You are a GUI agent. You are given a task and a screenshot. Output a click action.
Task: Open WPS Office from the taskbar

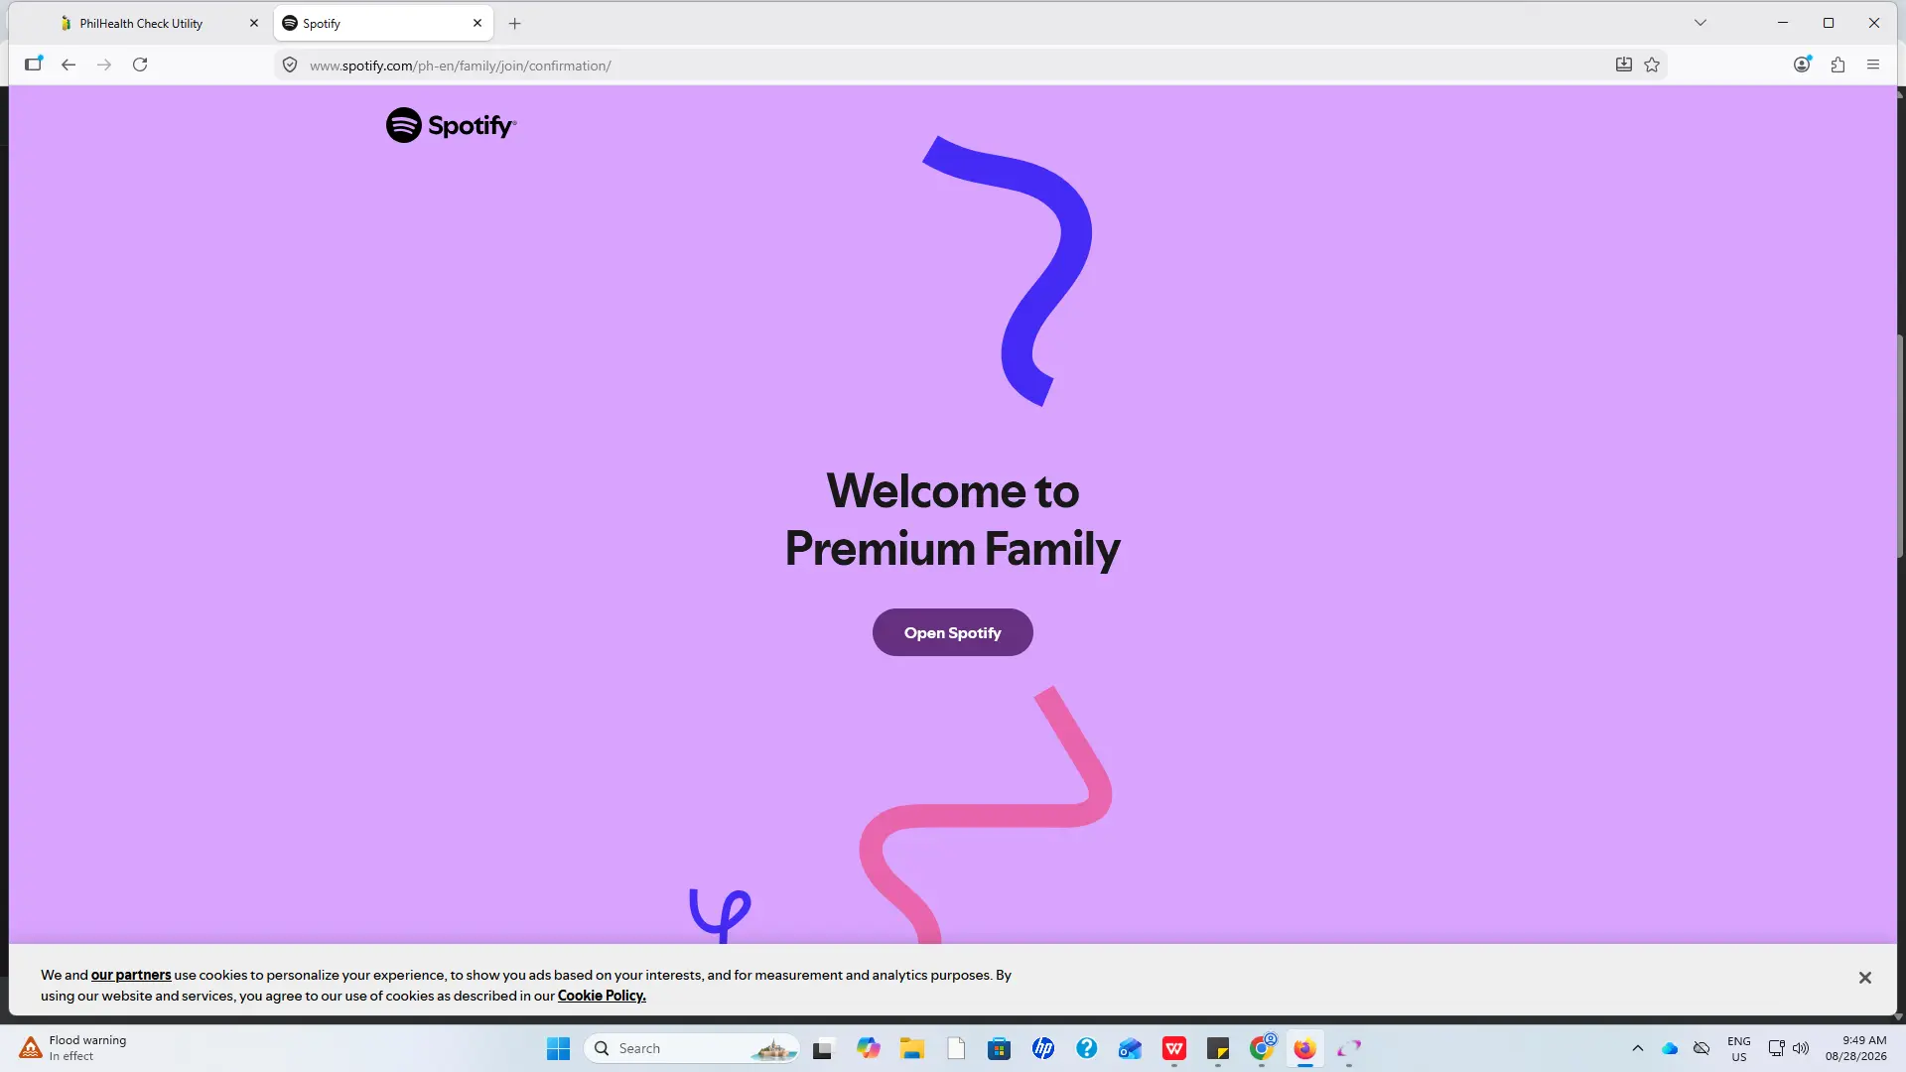point(1174,1048)
